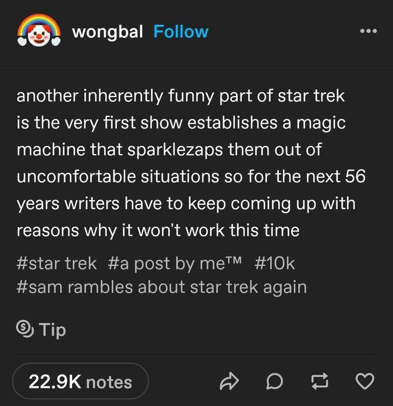Viewport: 393px width, 406px height.
Task: Open the three-dot post options menu
Action: pyautogui.click(x=368, y=31)
